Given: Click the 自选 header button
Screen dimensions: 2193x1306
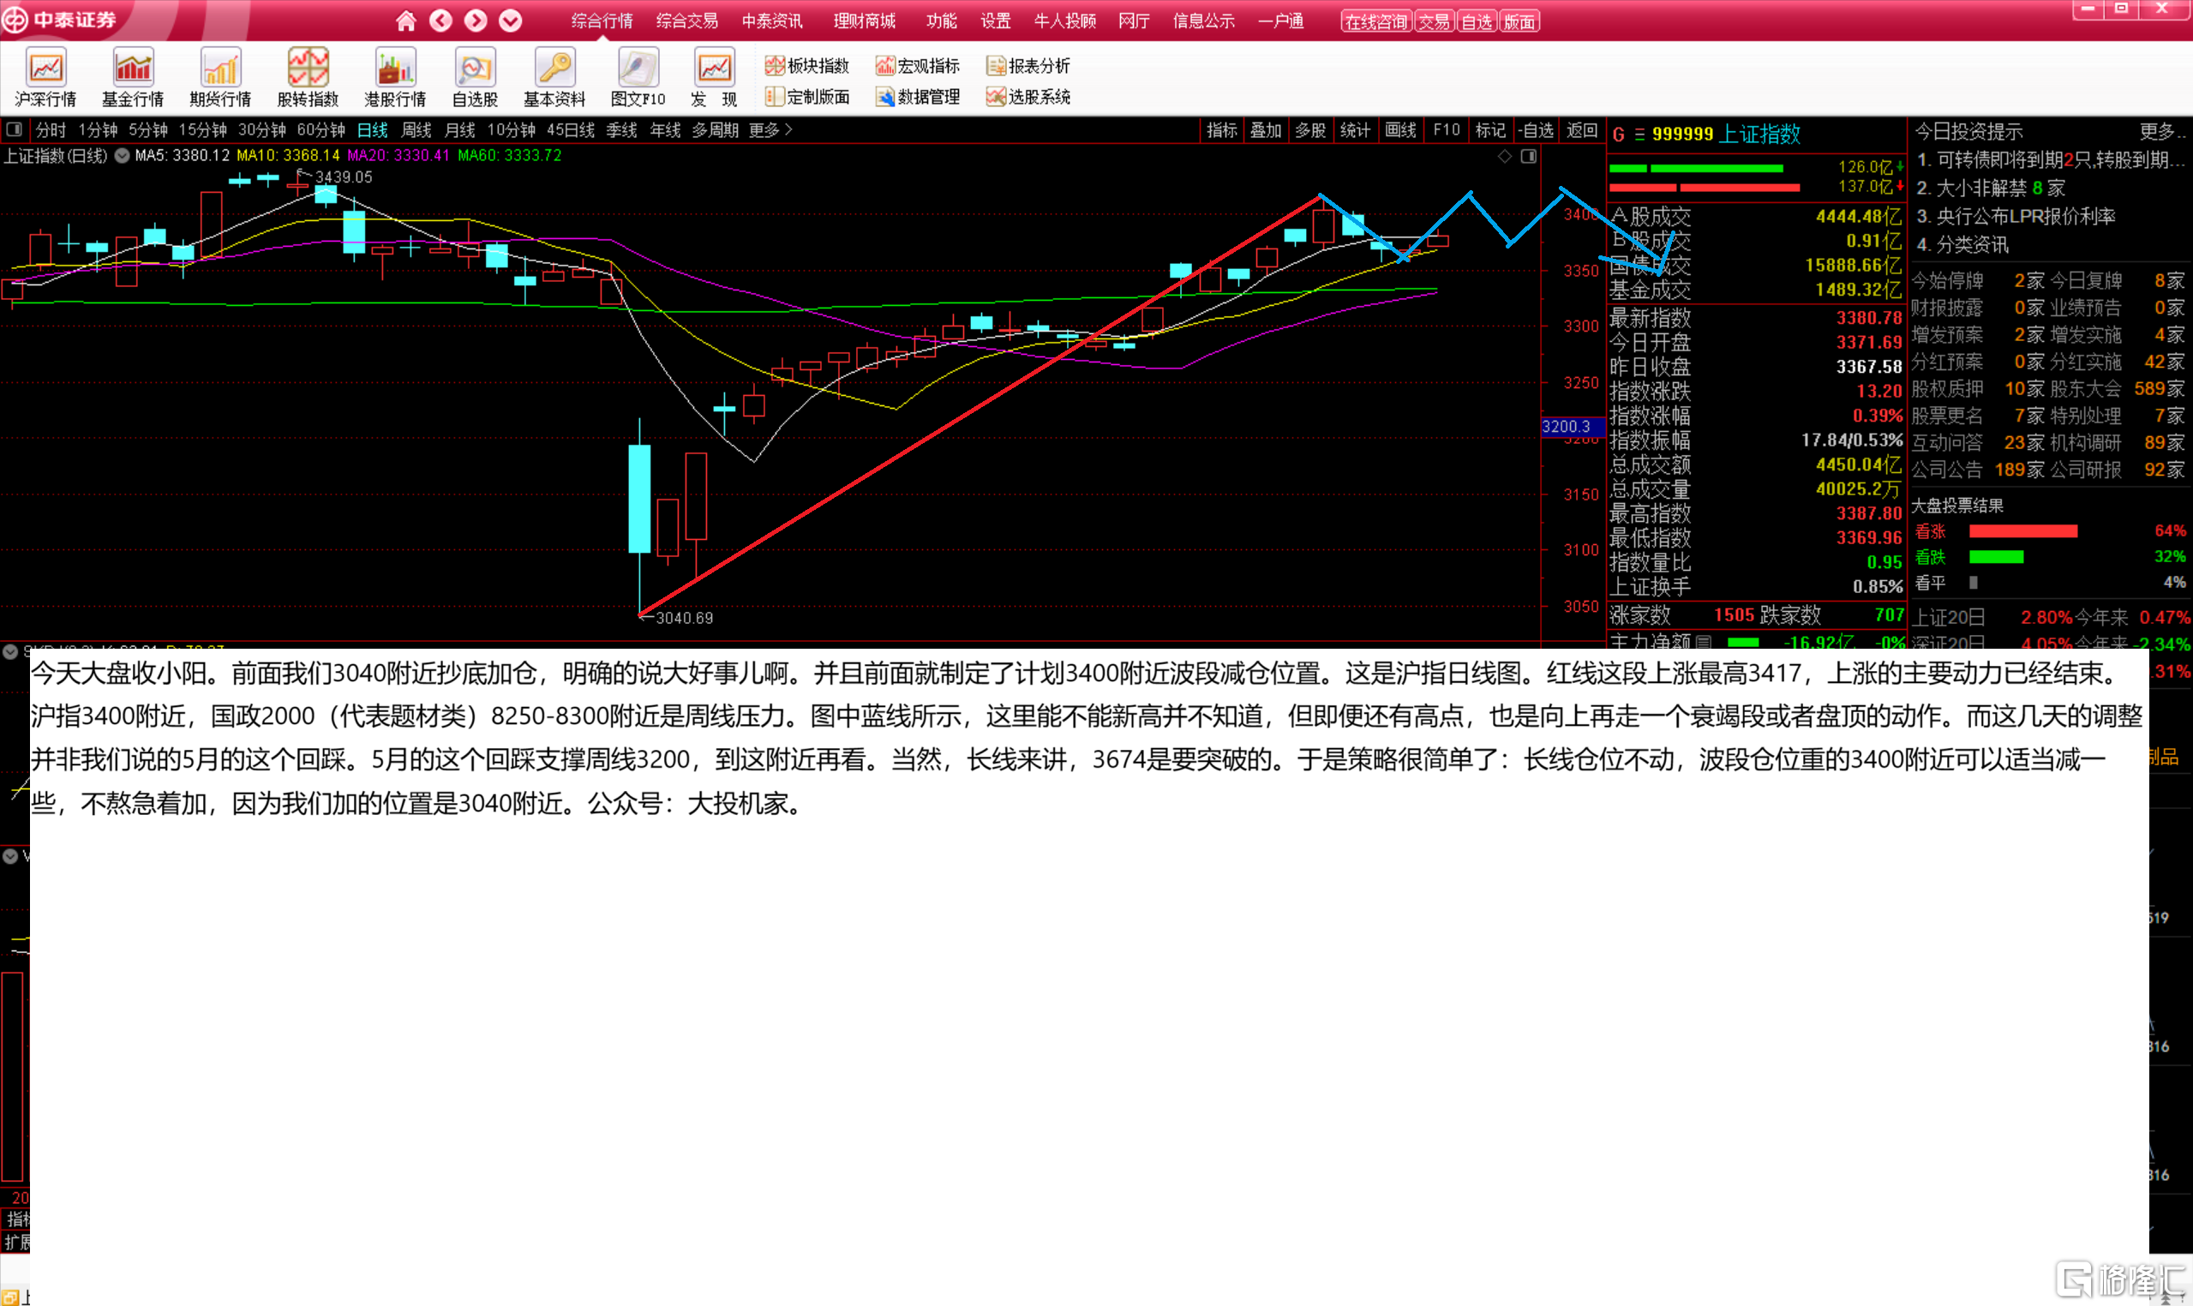Looking at the screenshot, I should point(1477,22).
